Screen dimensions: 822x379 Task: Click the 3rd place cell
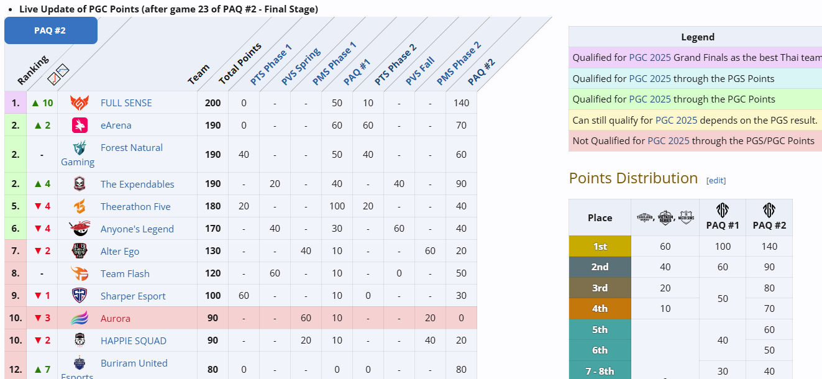(600, 288)
